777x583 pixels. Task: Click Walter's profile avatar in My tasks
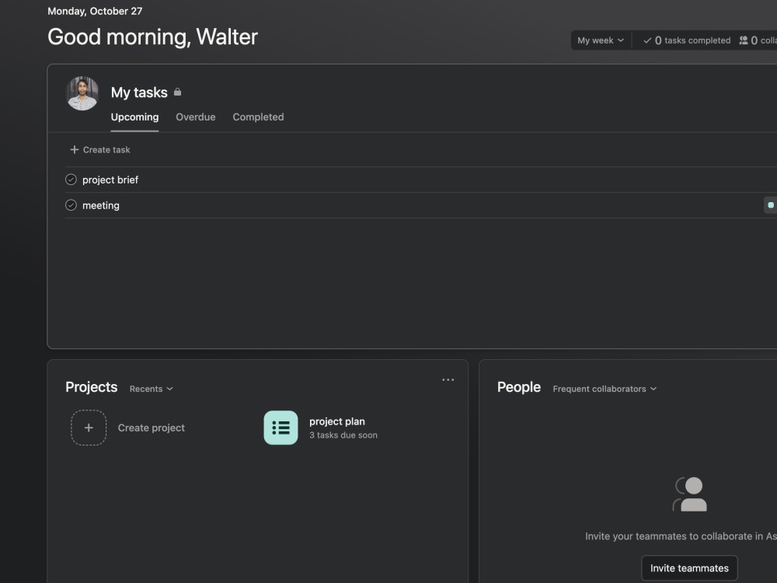82,93
